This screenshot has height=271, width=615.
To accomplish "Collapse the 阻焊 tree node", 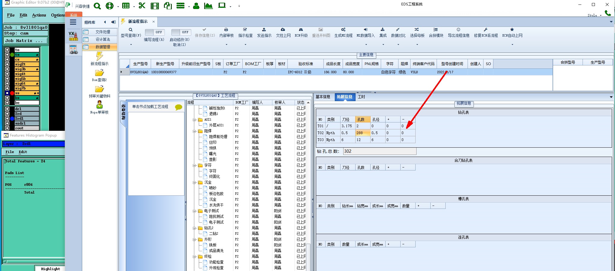I will 195,131.
